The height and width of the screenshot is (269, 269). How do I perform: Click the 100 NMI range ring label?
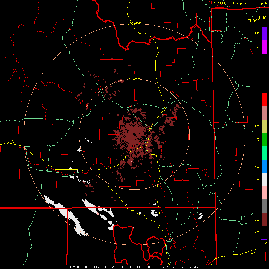pyautogui.click(x=134, y=24)
